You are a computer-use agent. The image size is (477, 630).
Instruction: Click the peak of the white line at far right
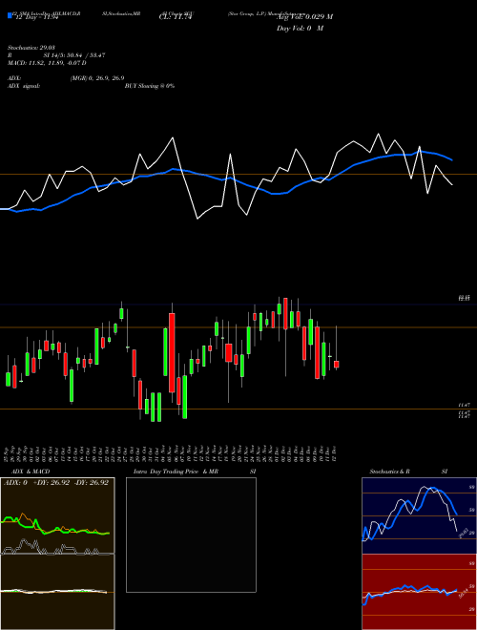tap(378, 134)
